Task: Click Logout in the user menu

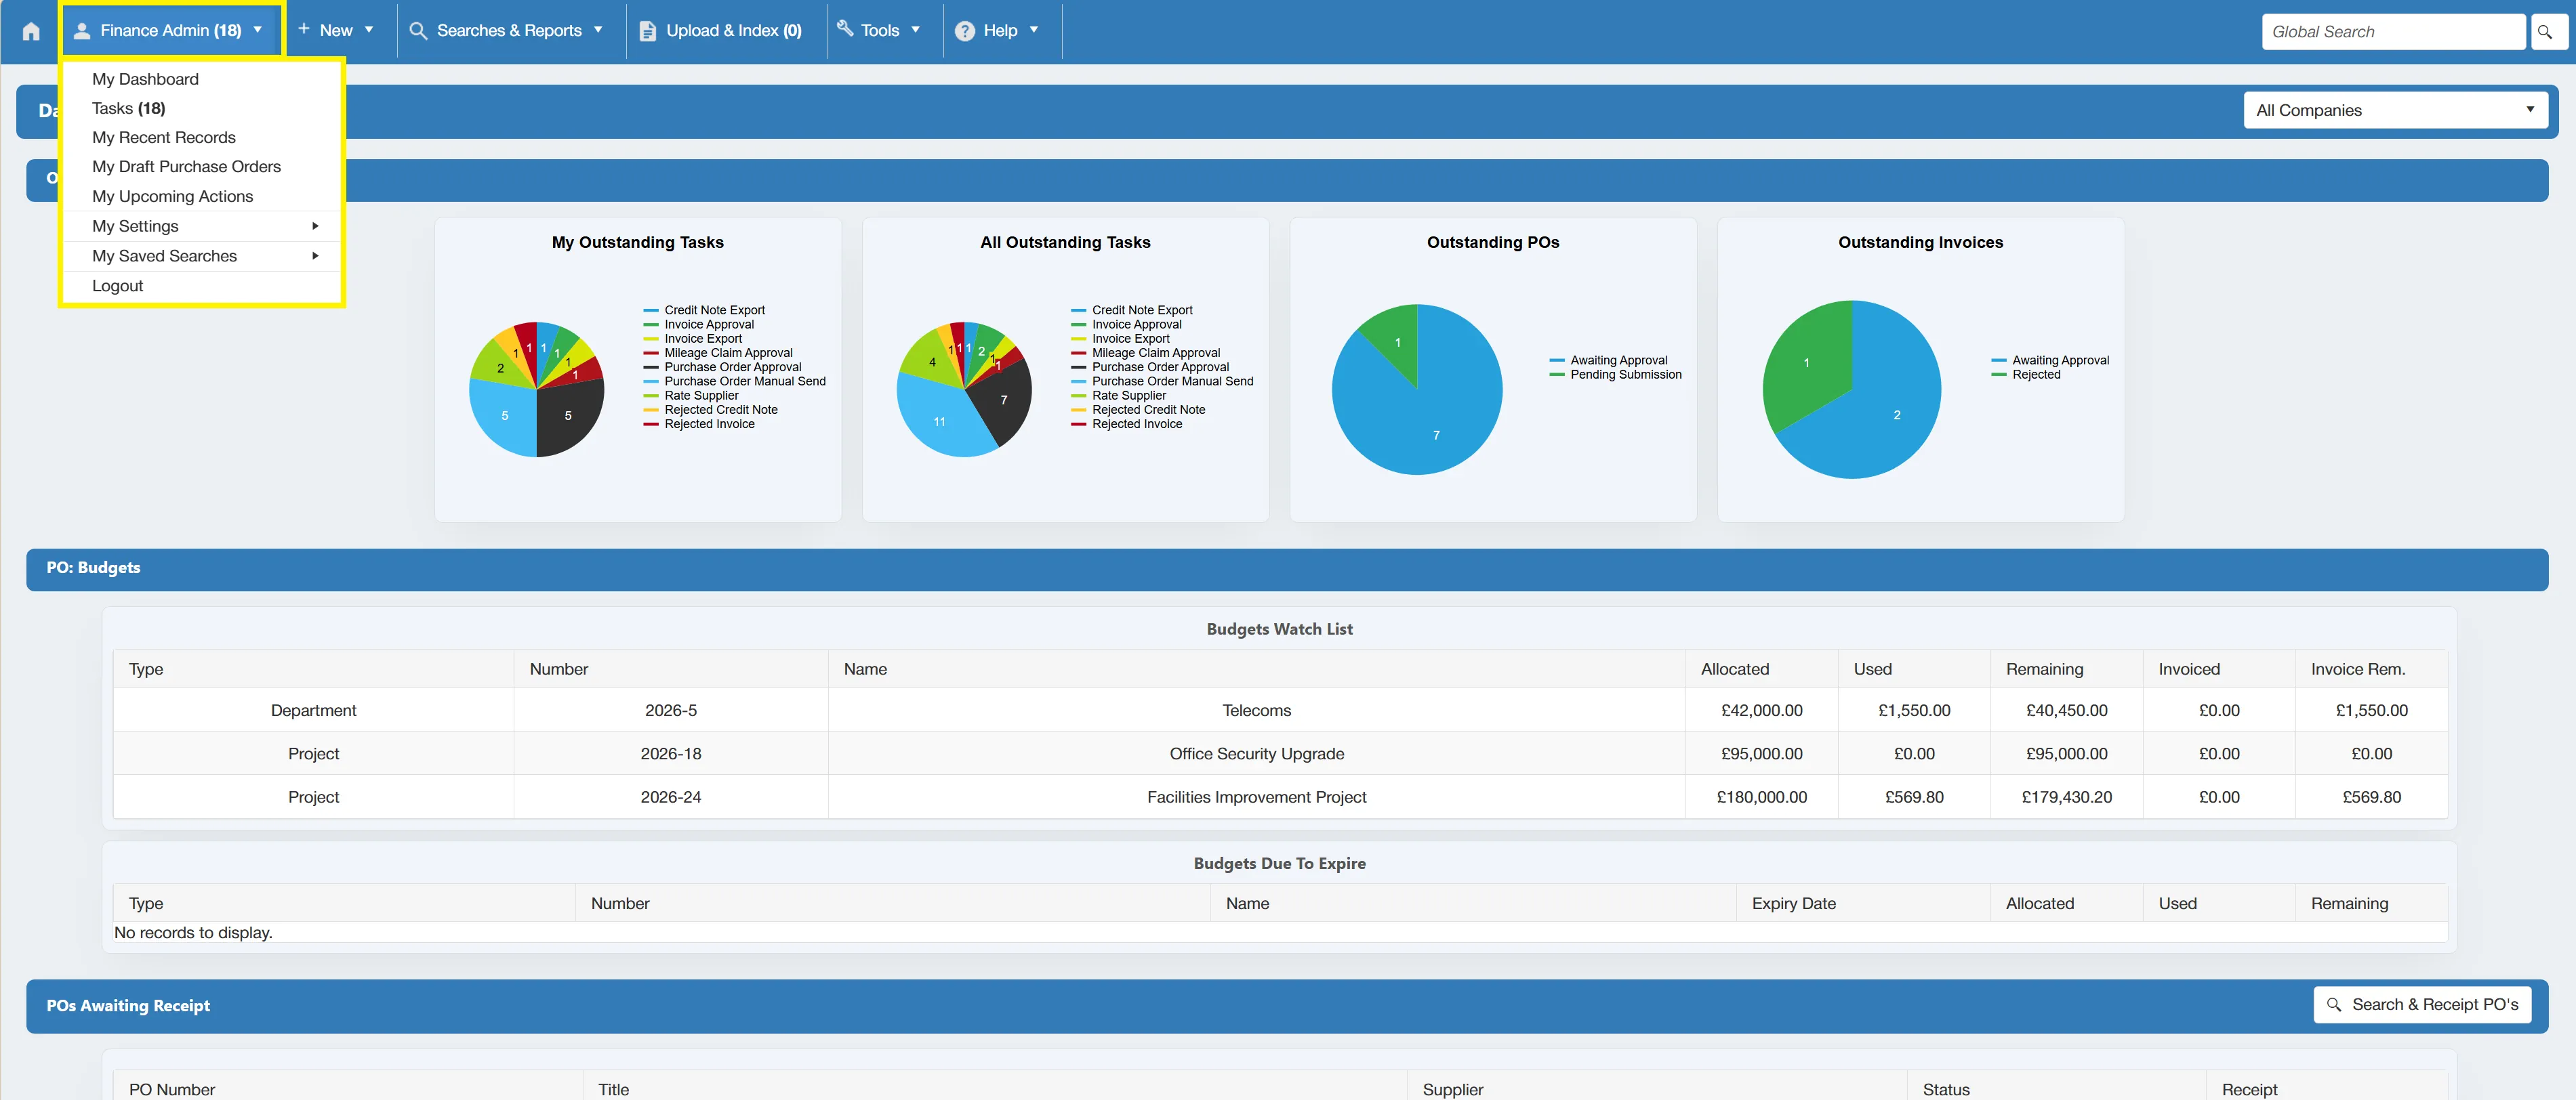Action: coord(117,286)
